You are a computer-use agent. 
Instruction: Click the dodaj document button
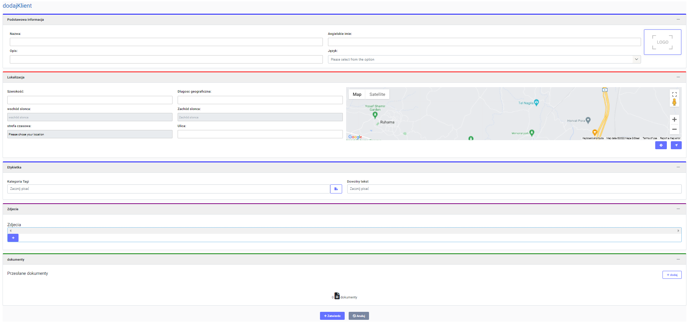(672, 275)
